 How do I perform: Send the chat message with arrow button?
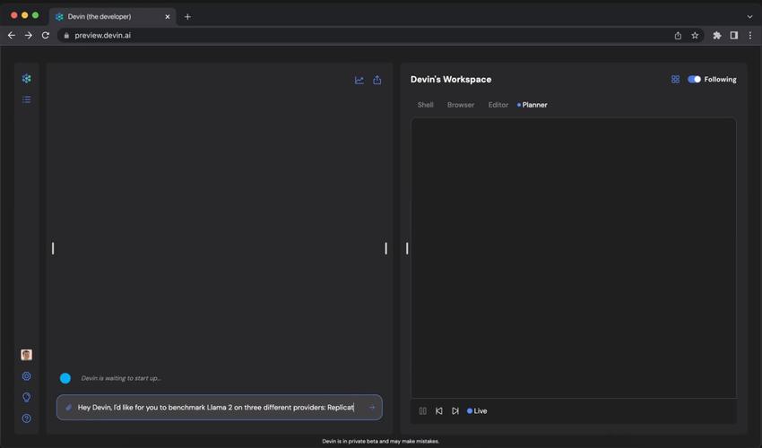[x=372, y=408]
